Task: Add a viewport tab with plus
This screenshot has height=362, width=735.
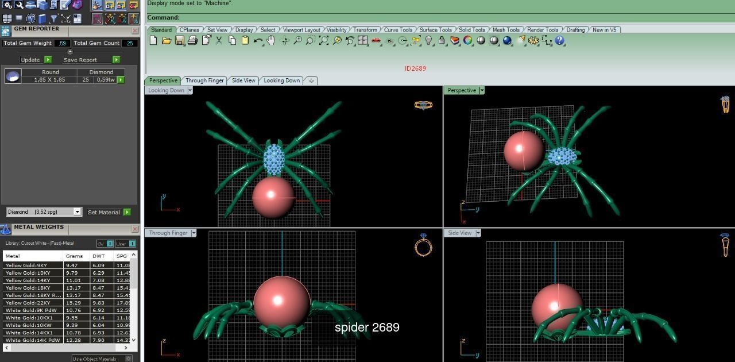Action: [311, 80]
